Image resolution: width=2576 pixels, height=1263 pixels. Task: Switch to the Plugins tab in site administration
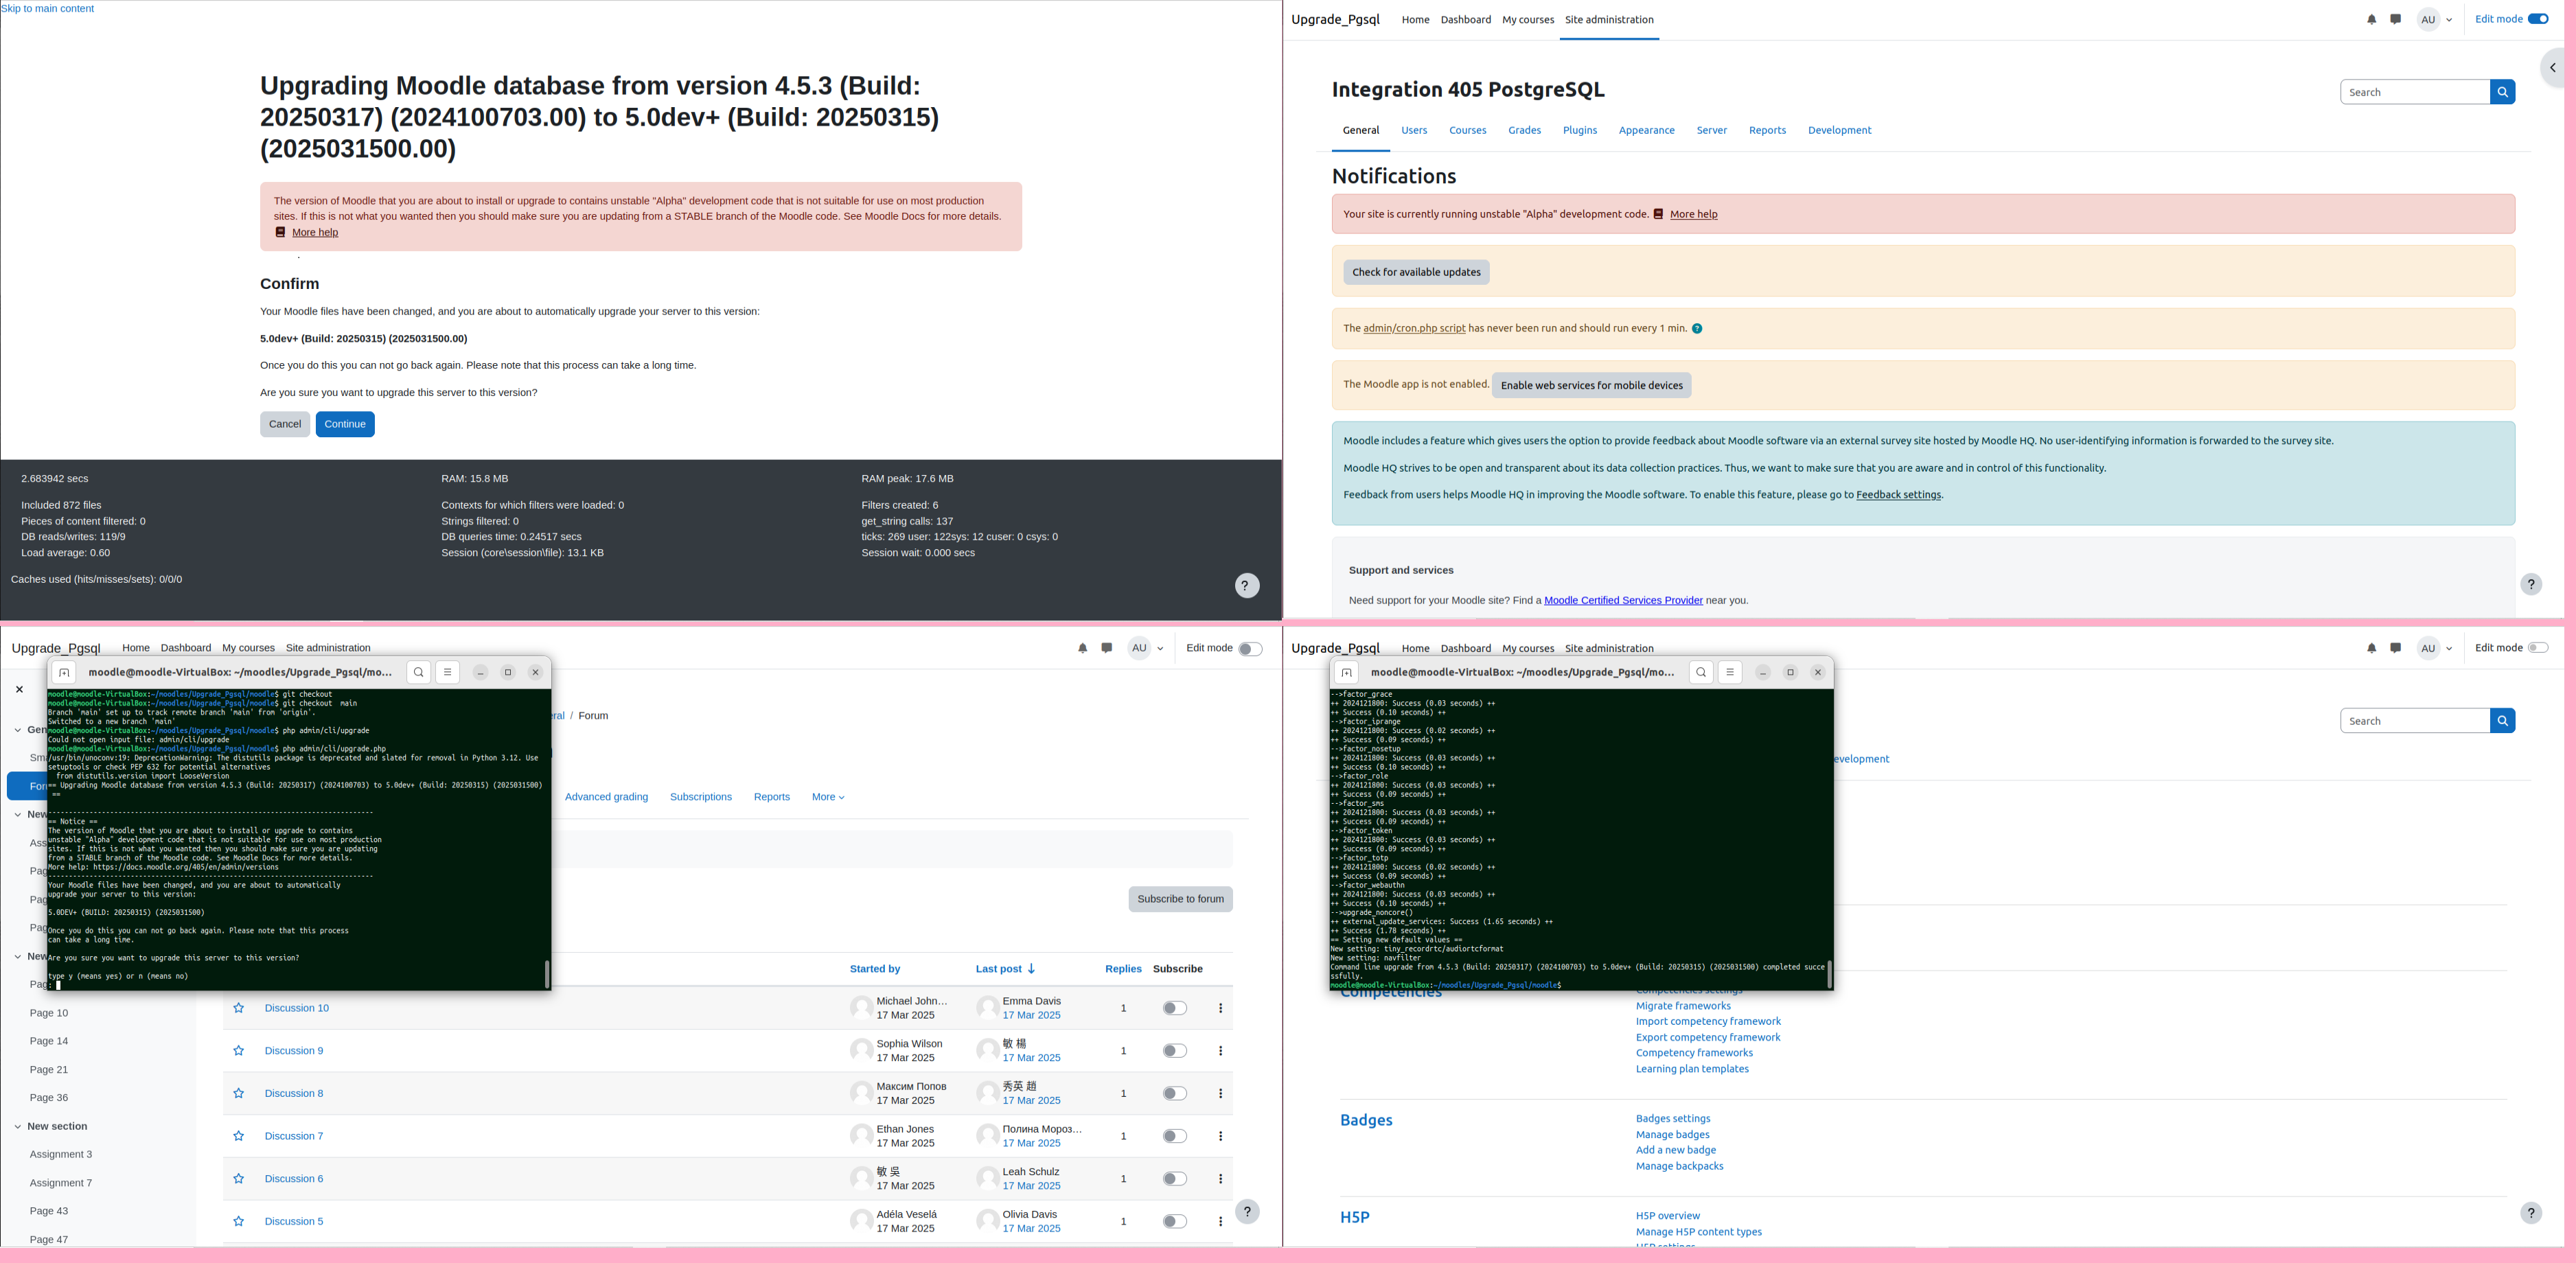pos(1579,130)
